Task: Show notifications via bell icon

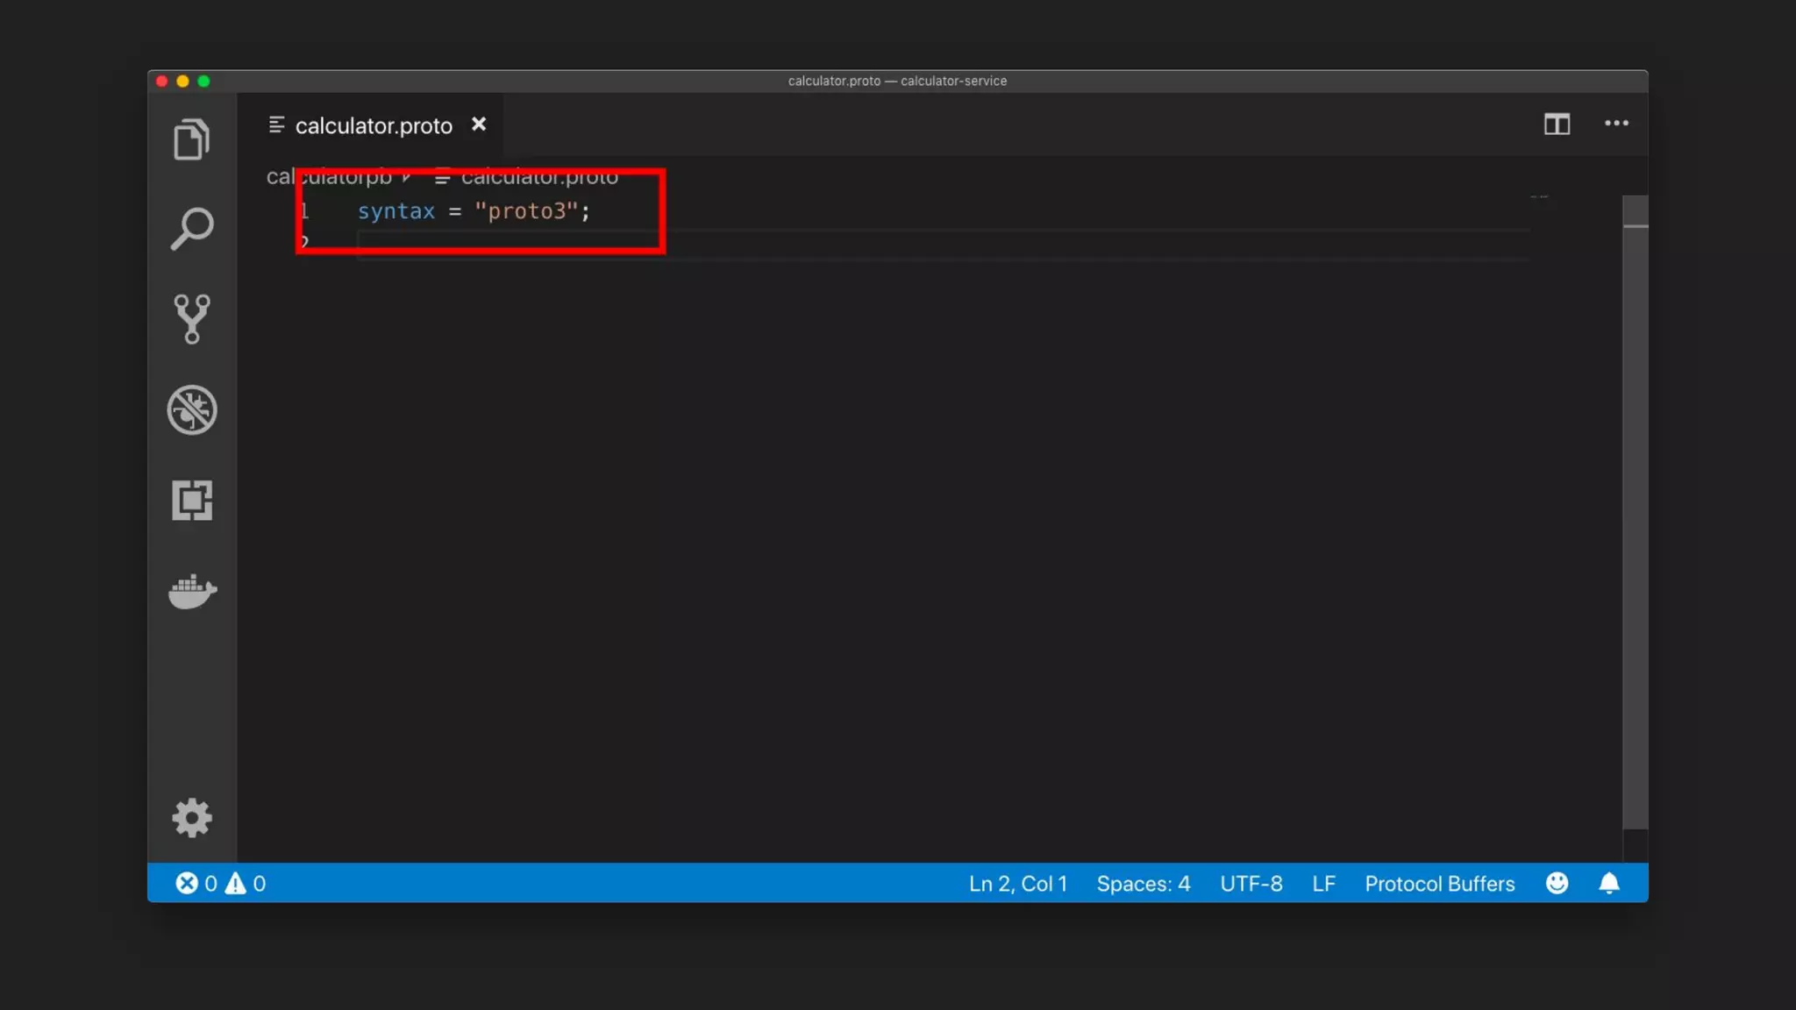Action: click(1608, 883)
